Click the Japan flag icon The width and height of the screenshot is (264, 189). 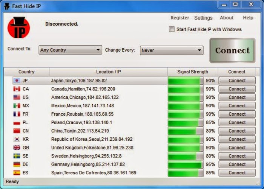coord(17,81)
